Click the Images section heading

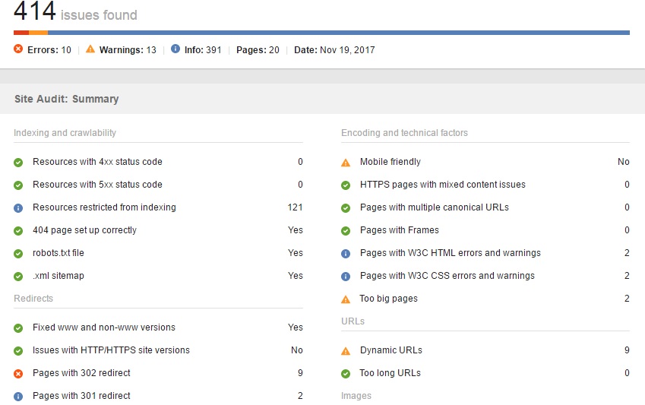point(356,396)
